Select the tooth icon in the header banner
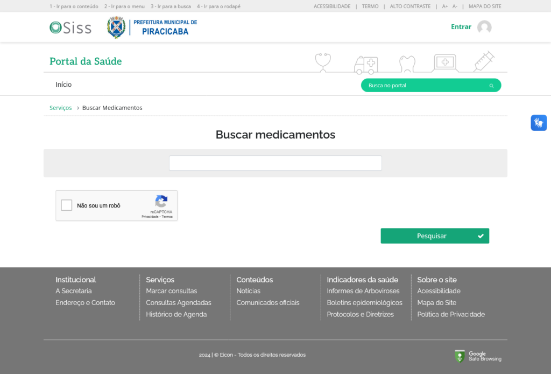The width and height of the screenshot is (551, 374). tap(407, 62)
